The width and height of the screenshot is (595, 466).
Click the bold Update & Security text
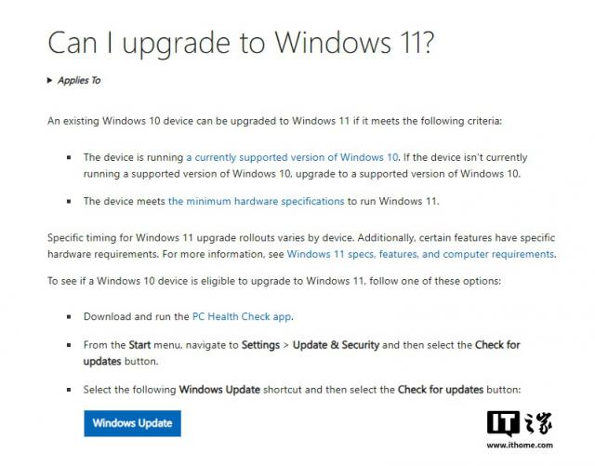tap(336, 345)
